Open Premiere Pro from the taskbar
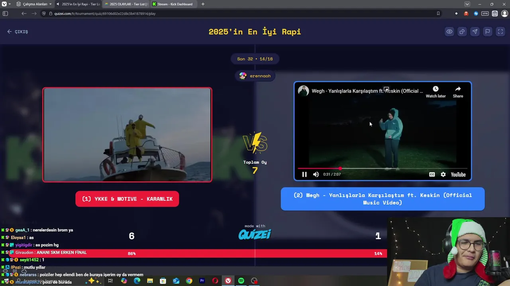Viewport: 510px width, 286px height. coord(202,281)
